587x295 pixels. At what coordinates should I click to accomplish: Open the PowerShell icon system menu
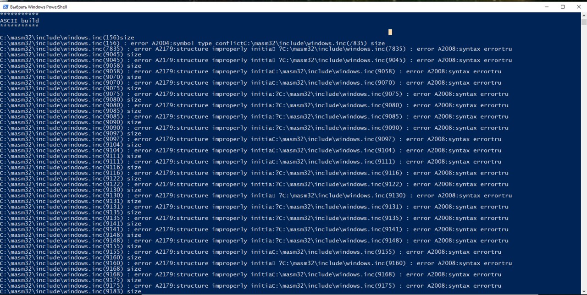pyautogui.click(x=5, y=7)
